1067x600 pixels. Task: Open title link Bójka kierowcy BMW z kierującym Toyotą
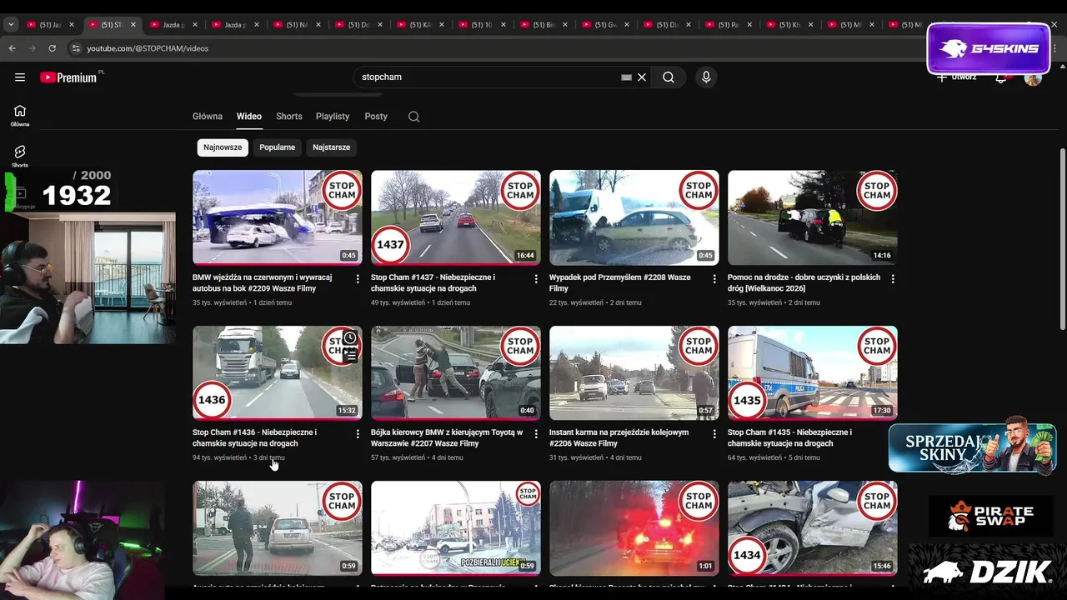coord(447,437)
